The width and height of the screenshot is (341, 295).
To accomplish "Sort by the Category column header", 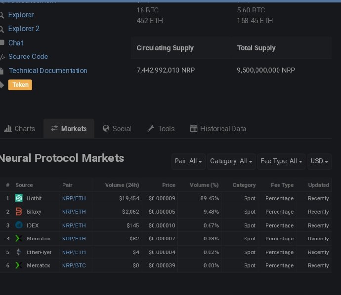I will pyautogui.click(x=244, y=185).
